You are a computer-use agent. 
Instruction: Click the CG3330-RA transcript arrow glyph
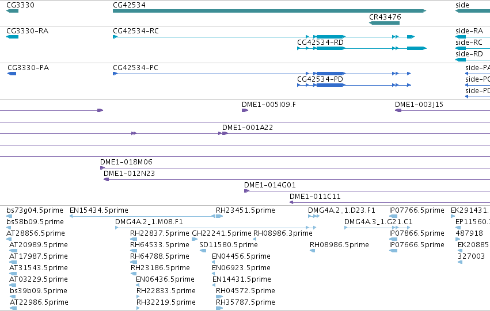pos(13,37)
